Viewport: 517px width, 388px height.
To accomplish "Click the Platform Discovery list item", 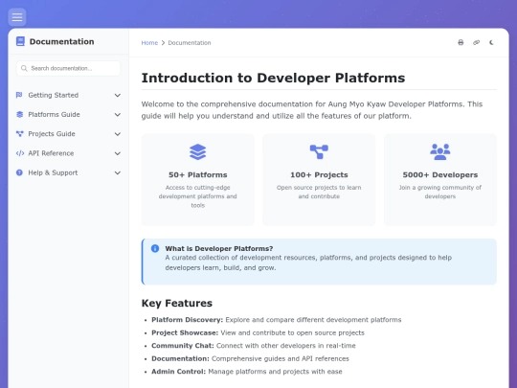I will [277, 320].
